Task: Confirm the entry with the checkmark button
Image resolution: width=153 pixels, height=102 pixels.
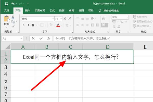Action: [41, 38]
